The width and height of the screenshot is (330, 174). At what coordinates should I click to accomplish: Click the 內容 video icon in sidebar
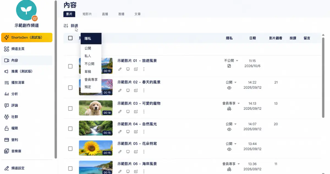[x=7, y=60]
